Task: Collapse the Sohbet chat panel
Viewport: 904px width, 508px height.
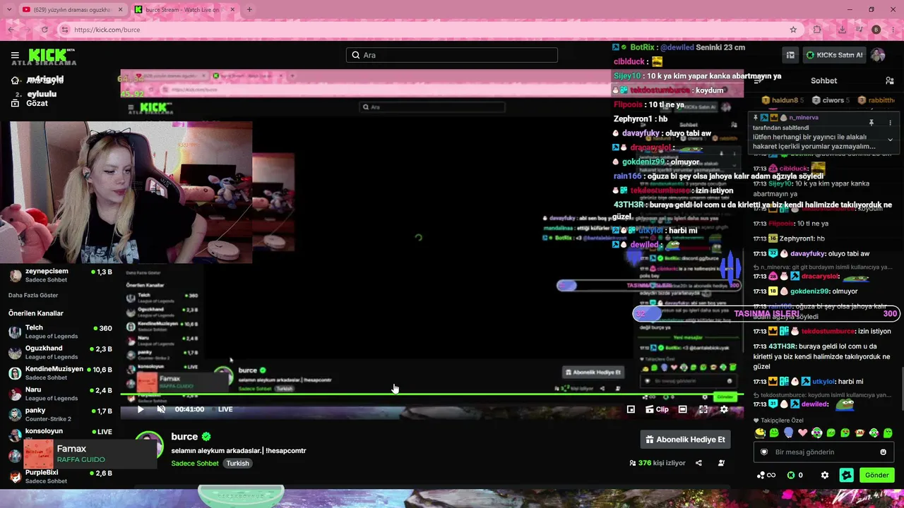Action: 759,80
